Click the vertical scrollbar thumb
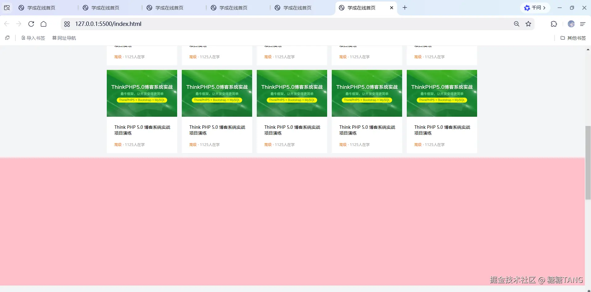Image resolution: width=591 pixels, height=292 pixels. click(588, 163)
